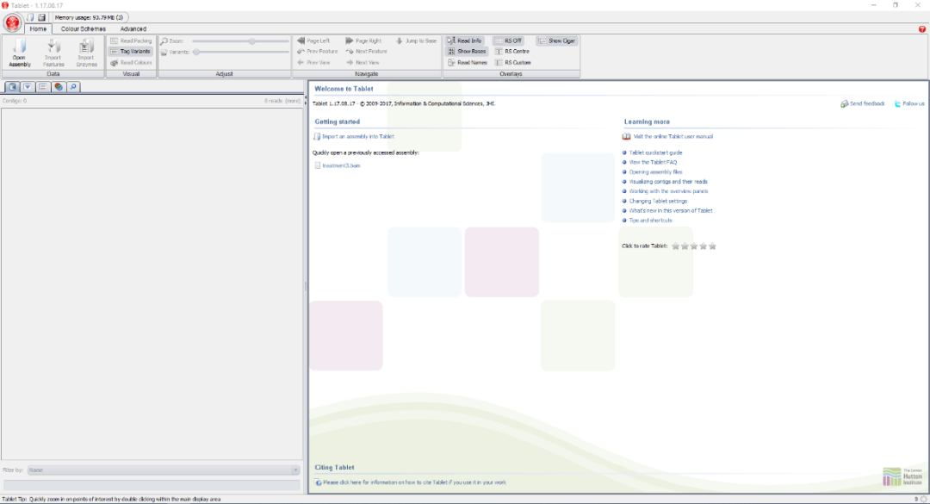This screenshot has width=930, height=504.
Task: Open the Read Packing dropdown
Action: point(131,41)
